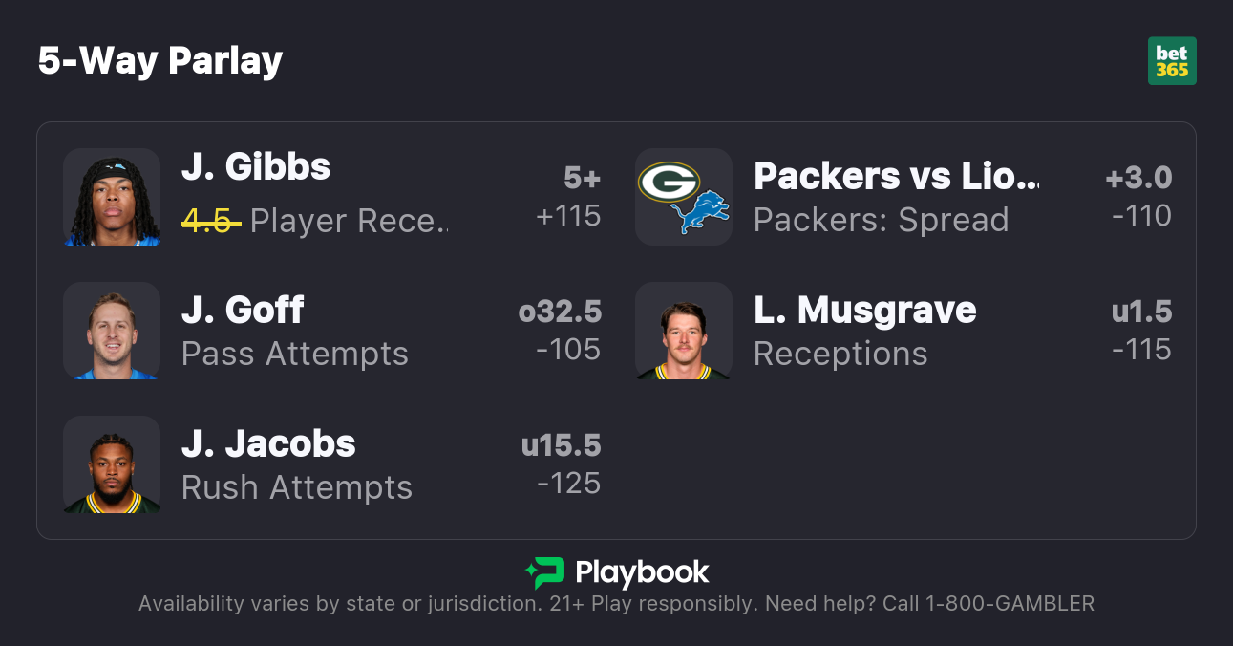This screenshot has width=1233, height=646.
Task: Click J. Jacobs player headshot
Action: 112,464
